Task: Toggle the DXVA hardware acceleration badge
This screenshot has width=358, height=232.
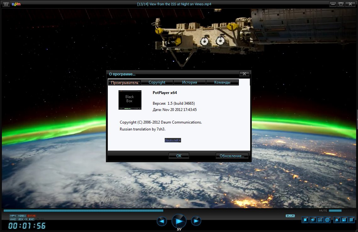Action: [x=31, y=216]
